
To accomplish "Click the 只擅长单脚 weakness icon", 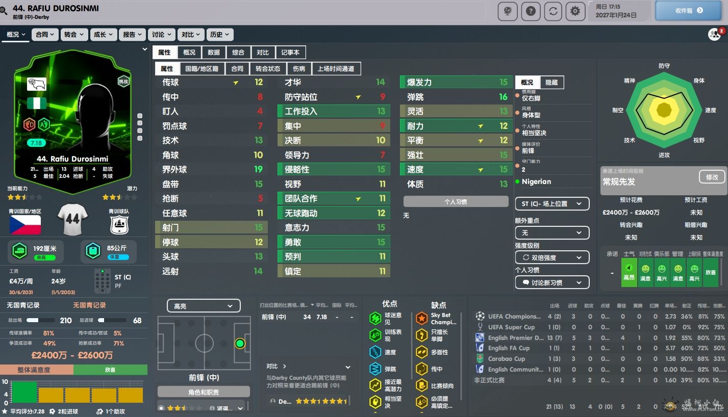I will click(421, 335).
